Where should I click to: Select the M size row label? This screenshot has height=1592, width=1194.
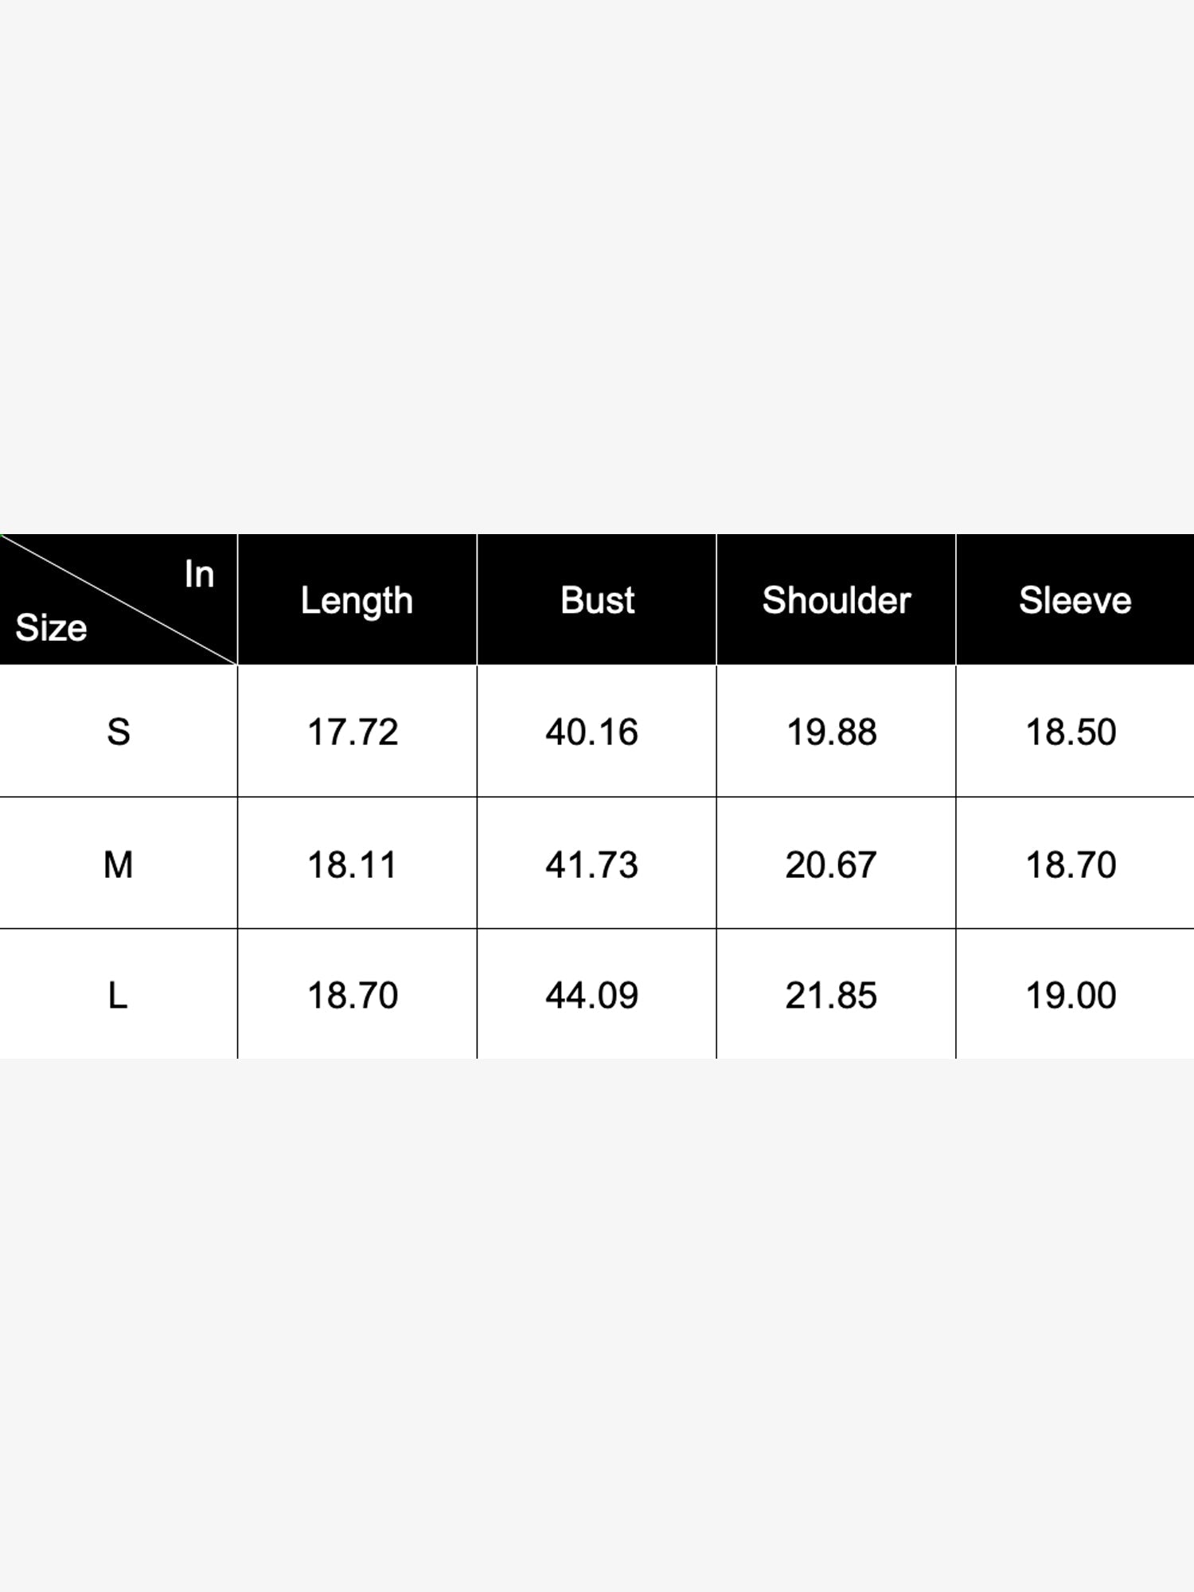[x=119, y=864]
